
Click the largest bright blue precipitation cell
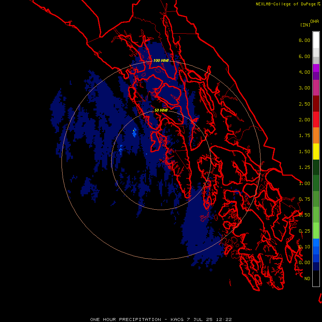[x=134, y=133]
